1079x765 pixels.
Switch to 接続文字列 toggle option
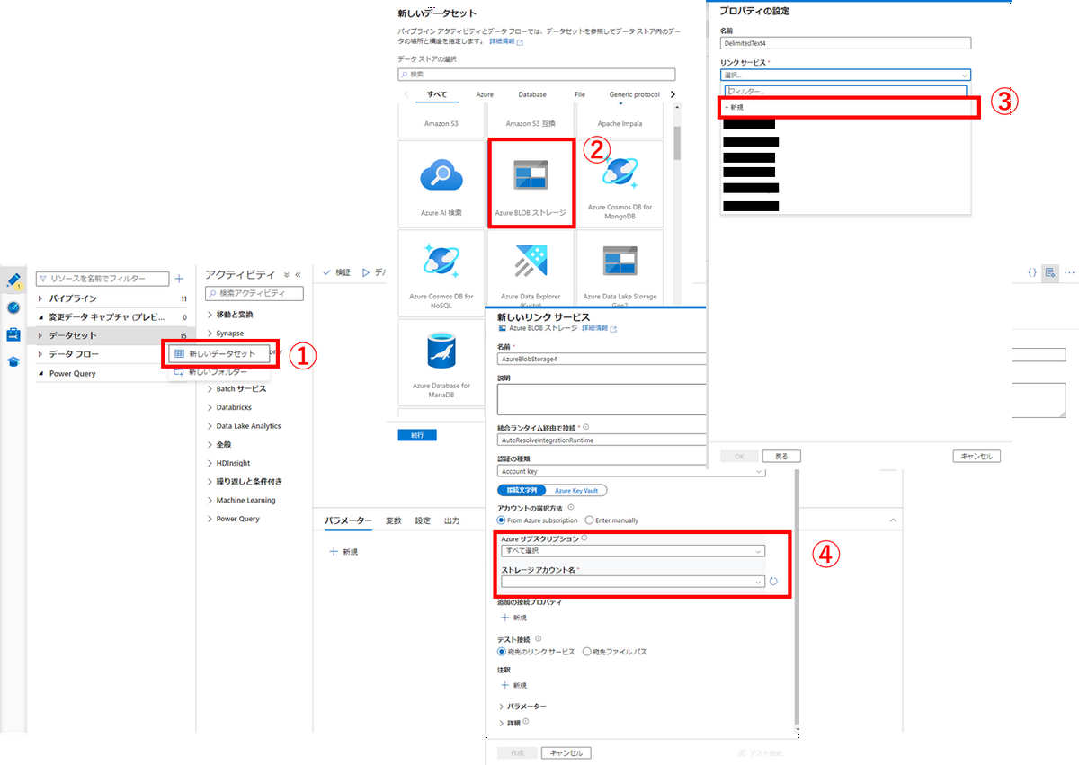(521, 490)
